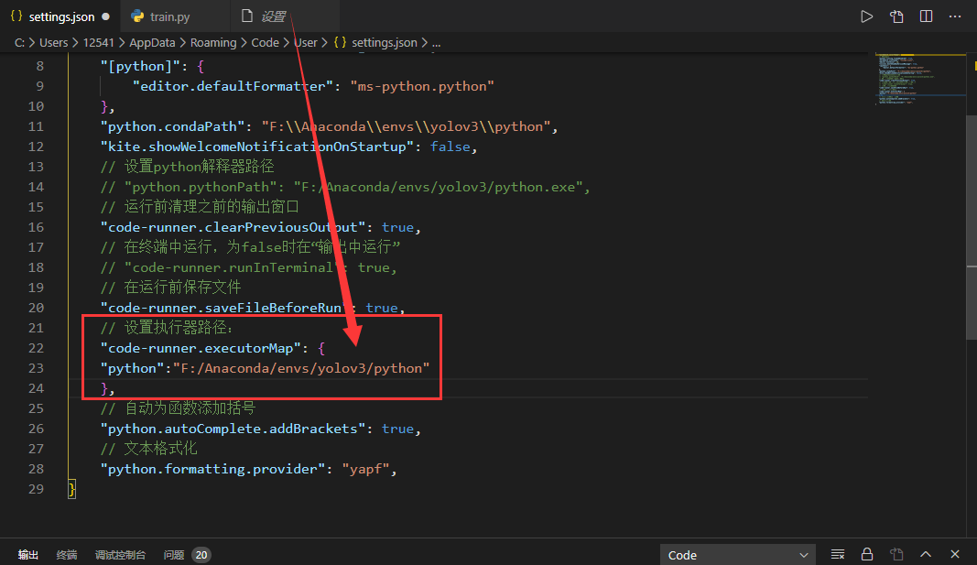The height and width of the screenshot is (565, 977).
Task: Click the "[python]" key on line 8
Action: tap(140, 66)
